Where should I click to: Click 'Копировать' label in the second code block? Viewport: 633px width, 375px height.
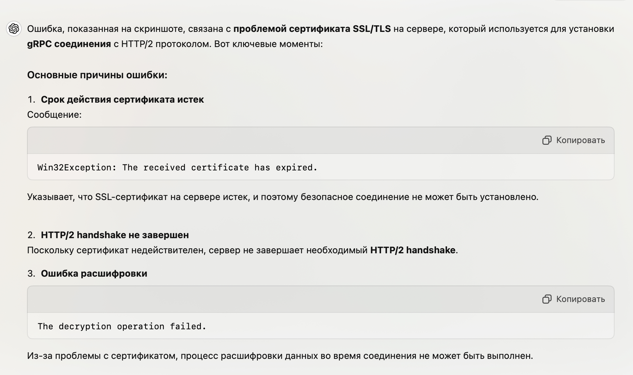click(x=580, y=299)
